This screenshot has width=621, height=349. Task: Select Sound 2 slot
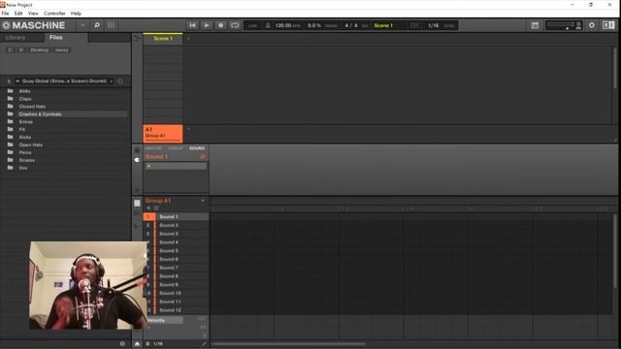pos(176,225)
